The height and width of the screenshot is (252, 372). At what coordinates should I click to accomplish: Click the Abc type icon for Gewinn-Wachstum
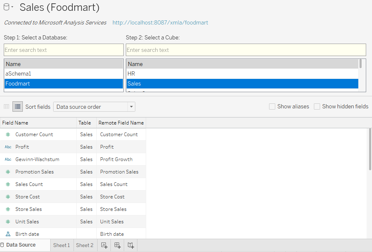(8, 159)
